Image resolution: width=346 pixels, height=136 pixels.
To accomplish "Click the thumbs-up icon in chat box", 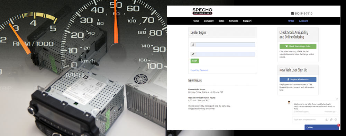I will (327, 120).
